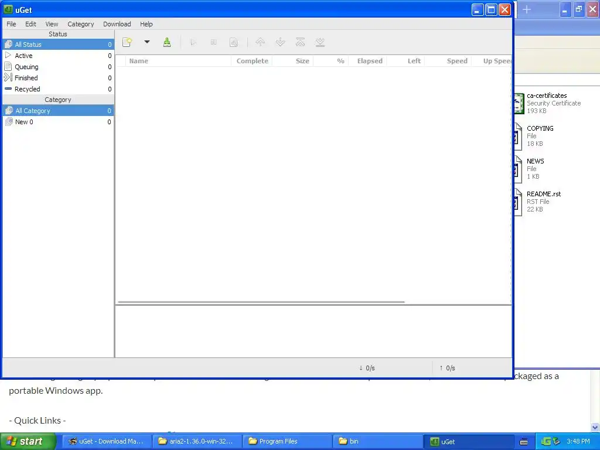600x450 pixels.
Task: Open the Edit menu
Action: (x=30, y=23)
